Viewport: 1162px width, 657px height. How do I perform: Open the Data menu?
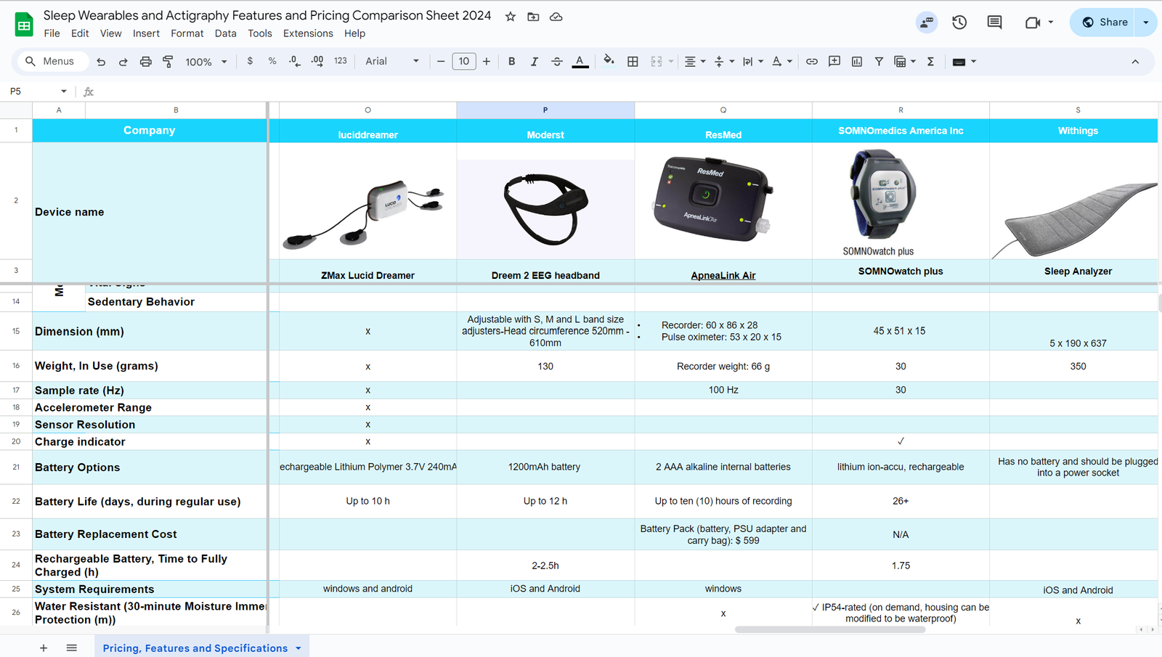coord(225,33)
